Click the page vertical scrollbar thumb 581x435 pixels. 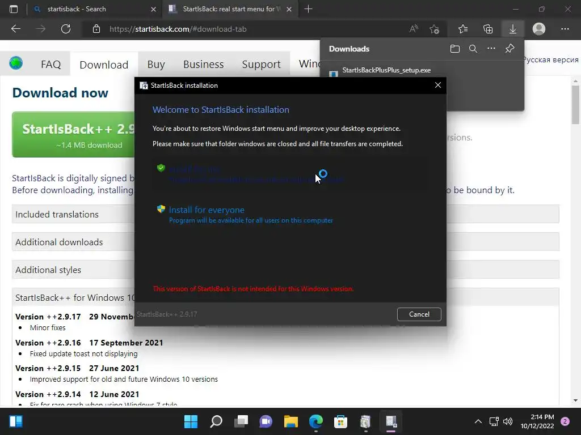[575, 105]
